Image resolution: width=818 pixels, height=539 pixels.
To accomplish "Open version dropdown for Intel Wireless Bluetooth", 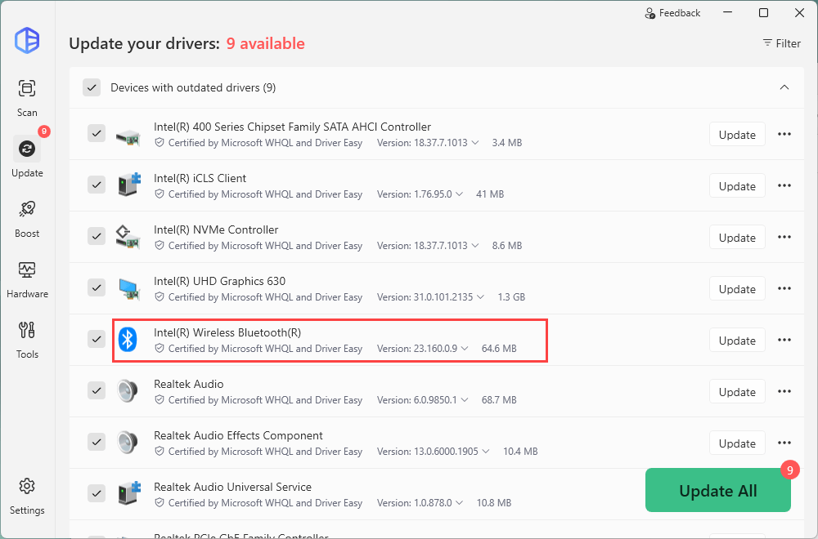I will pos(465,349).
